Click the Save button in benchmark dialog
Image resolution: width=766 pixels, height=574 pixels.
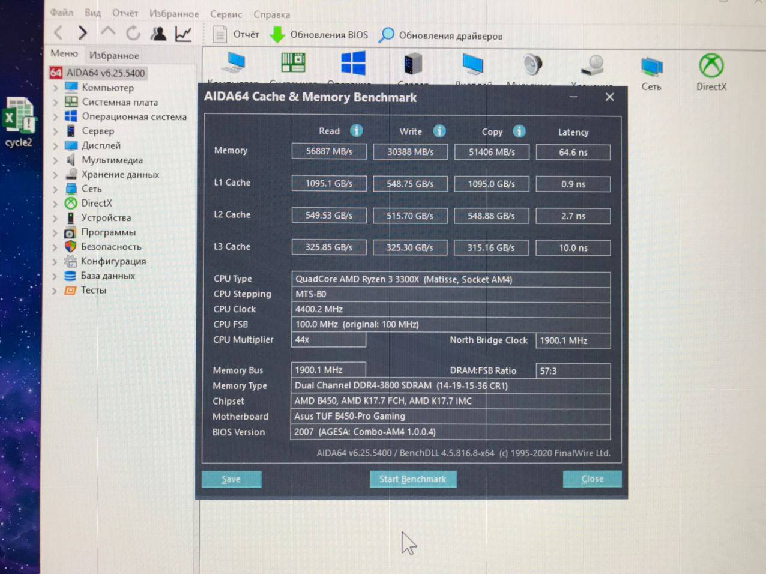coord(231,479)
